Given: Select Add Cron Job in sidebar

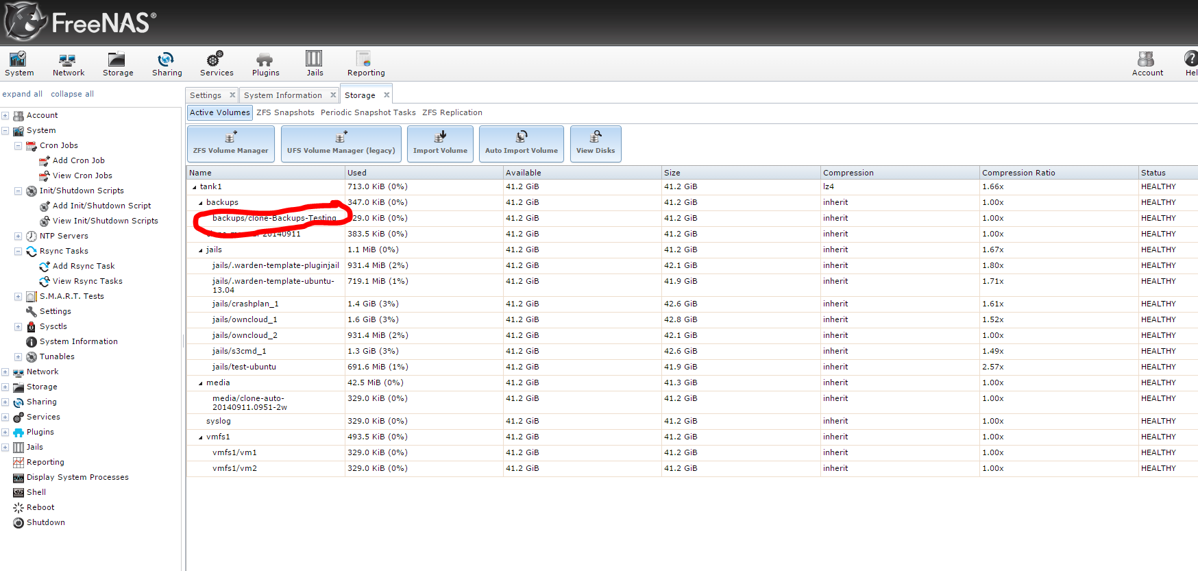Looking at the screenshot, I should (x=79, y=160).
